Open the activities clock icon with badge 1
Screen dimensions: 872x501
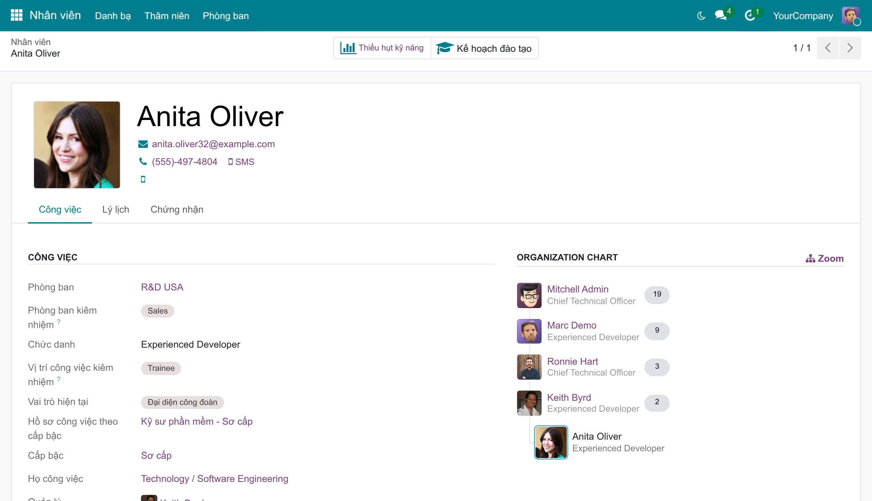click(x=750, y=15)
